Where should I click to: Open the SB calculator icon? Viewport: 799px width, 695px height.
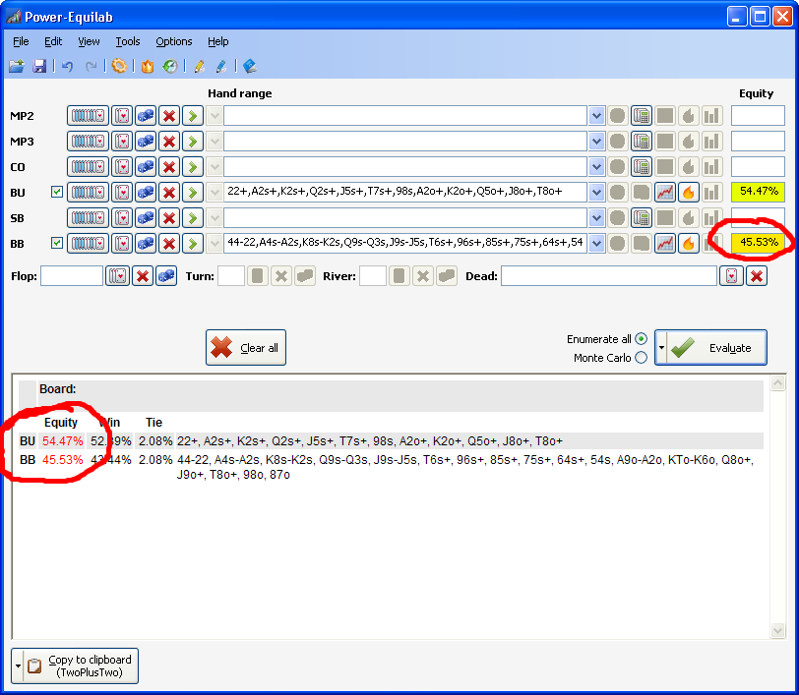tap(641, 218)
